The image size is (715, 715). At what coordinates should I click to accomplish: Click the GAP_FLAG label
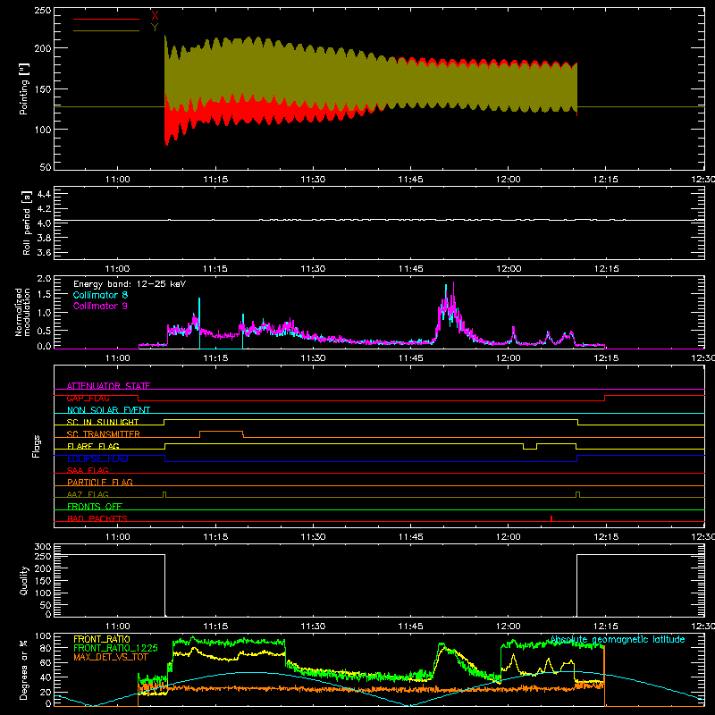[x=88, y=398]
